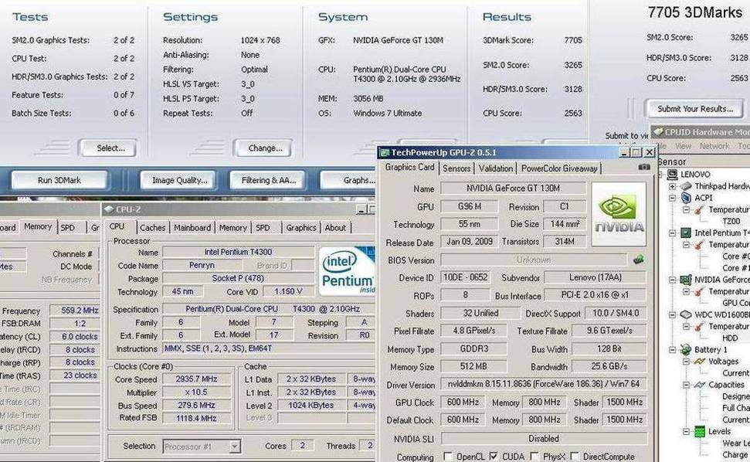Open the Caches tab in CPU-Z
The image size is (750, 462).
152,228
